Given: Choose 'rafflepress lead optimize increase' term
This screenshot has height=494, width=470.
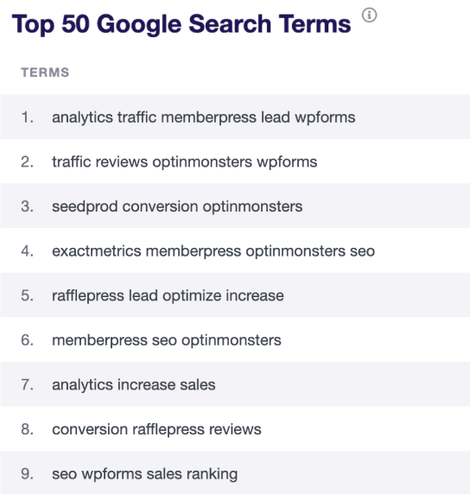Looking at the screenshot, I should 168,296.
